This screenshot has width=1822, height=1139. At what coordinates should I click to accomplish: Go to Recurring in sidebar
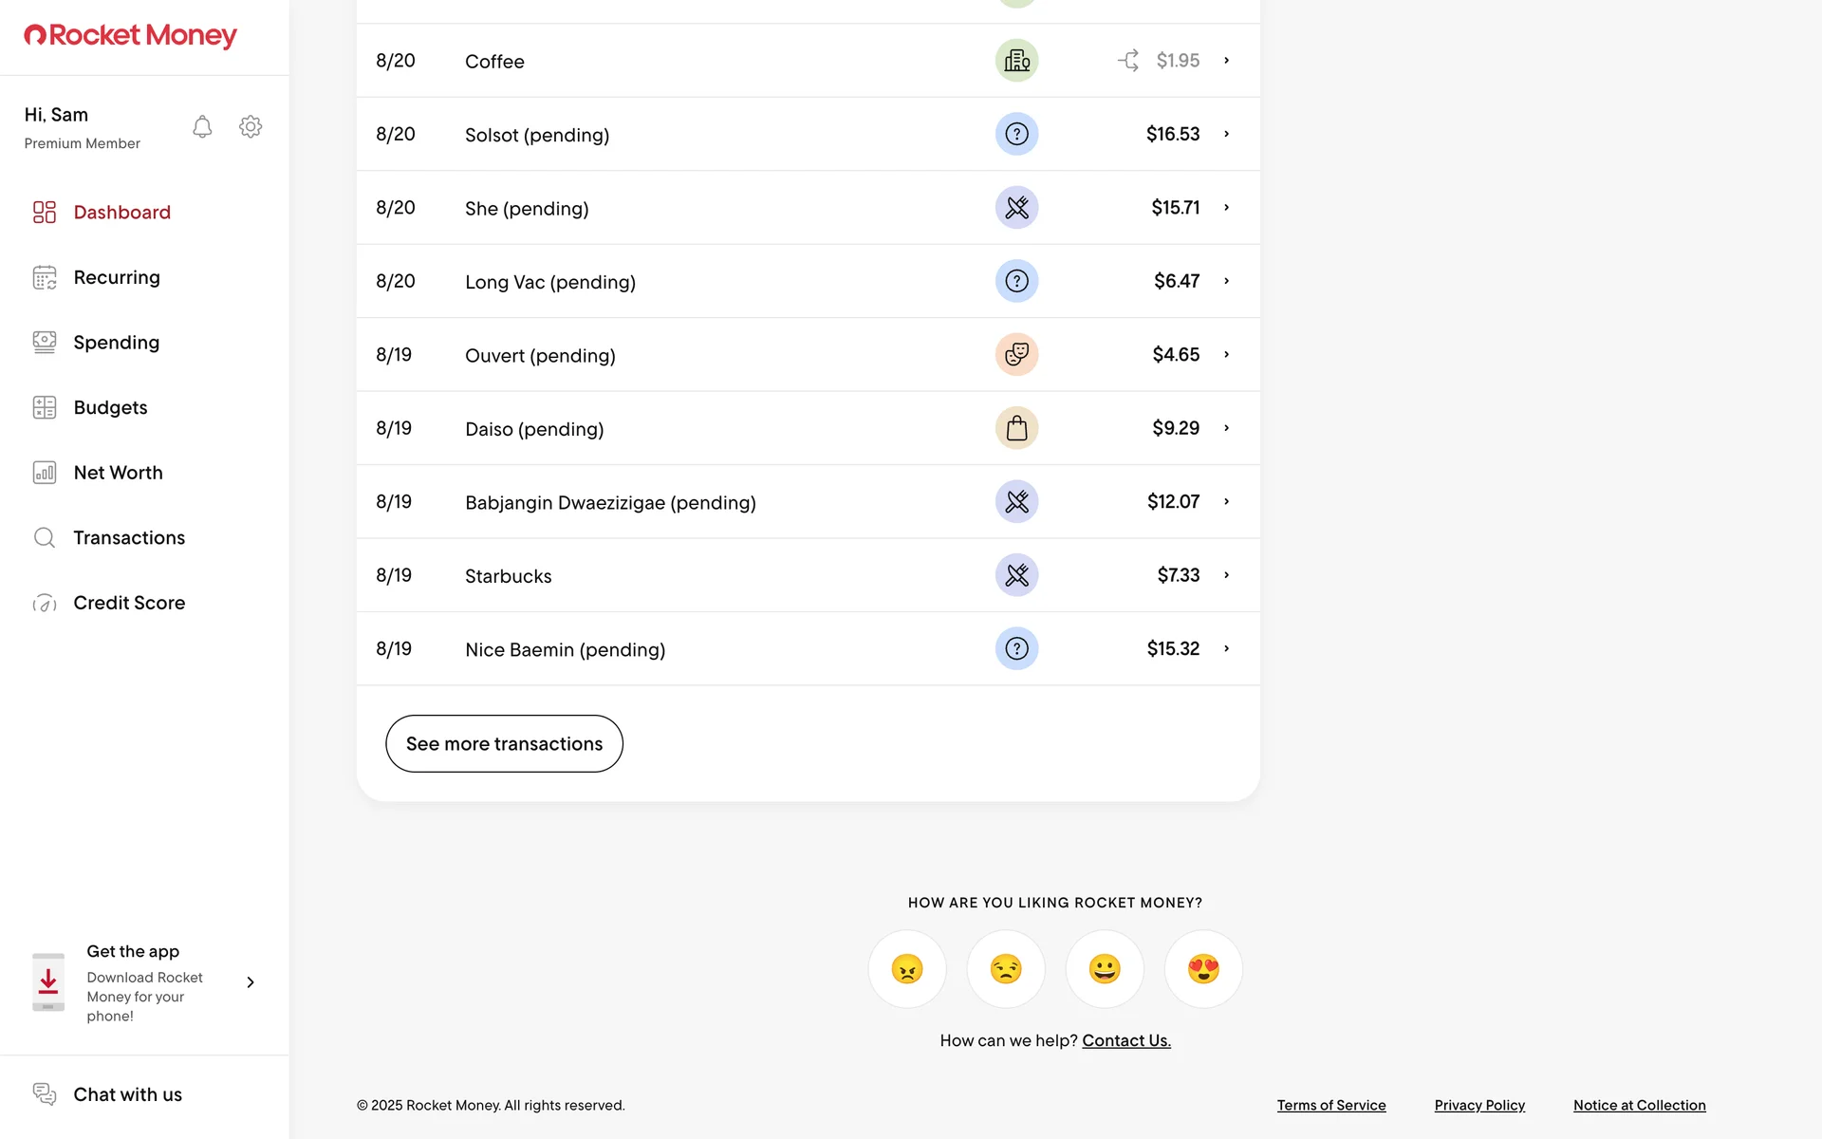click(117, 277)
